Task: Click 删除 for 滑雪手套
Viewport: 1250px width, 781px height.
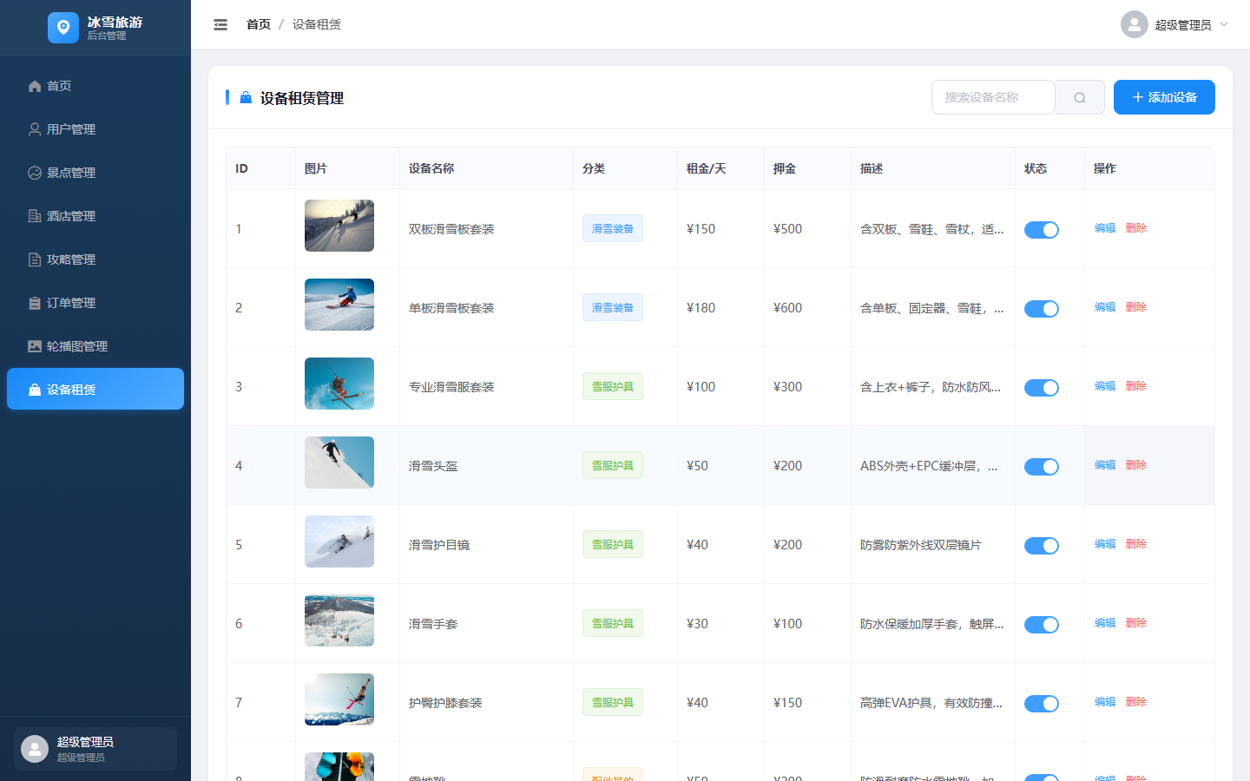Action: coord(1136,623)
